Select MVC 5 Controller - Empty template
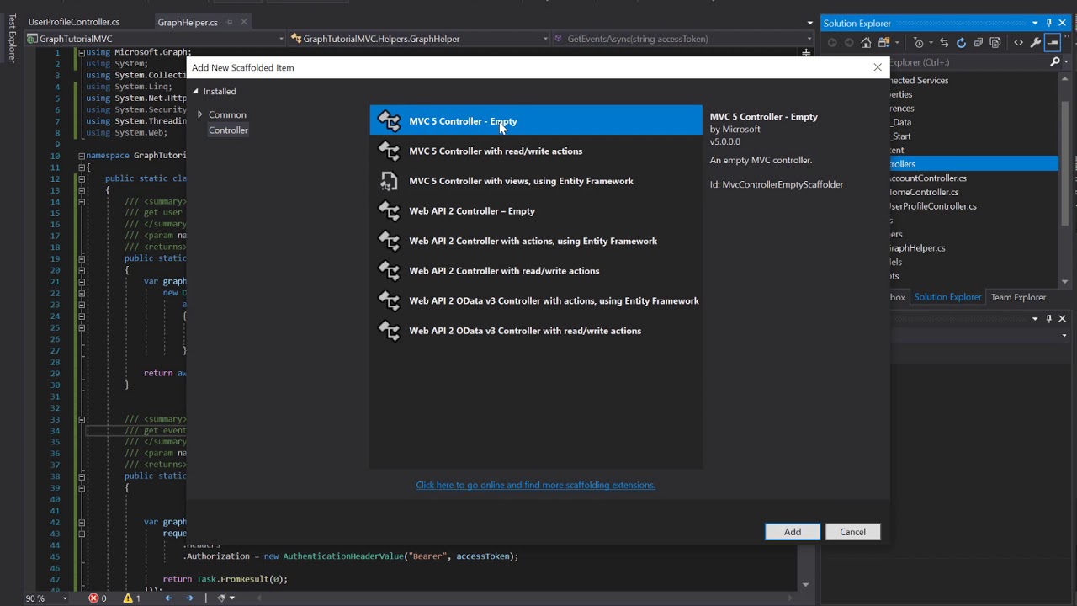This screenshot has width=1077, height=606. 536,120
